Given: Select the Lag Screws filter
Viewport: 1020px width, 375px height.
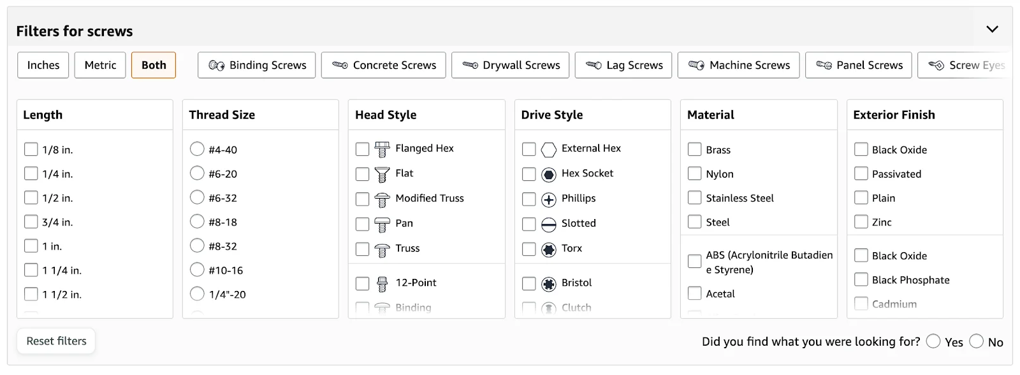Looking at the screenshot, I should tap(623, 65).
